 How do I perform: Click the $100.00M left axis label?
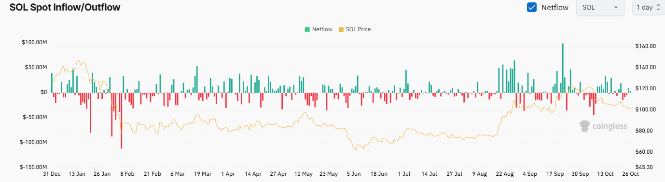click(x=34, y=42)
